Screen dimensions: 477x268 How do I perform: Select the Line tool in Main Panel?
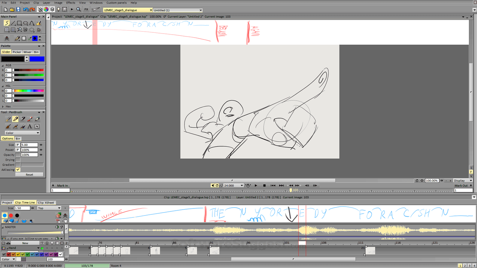(x=13, y=23)
